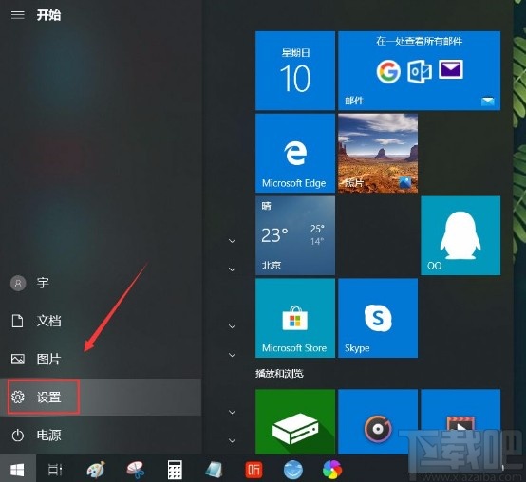
Task: Launch the QQ tile
Action: click(460, 235)
